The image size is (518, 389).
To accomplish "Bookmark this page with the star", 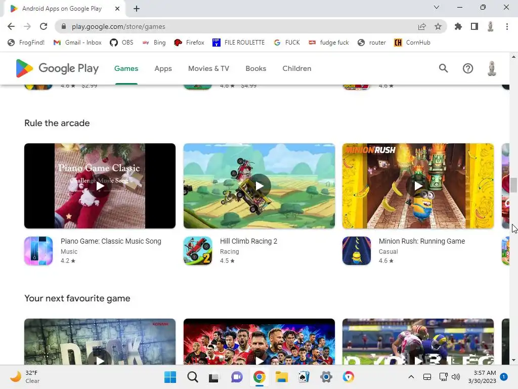I will [438, 26].
